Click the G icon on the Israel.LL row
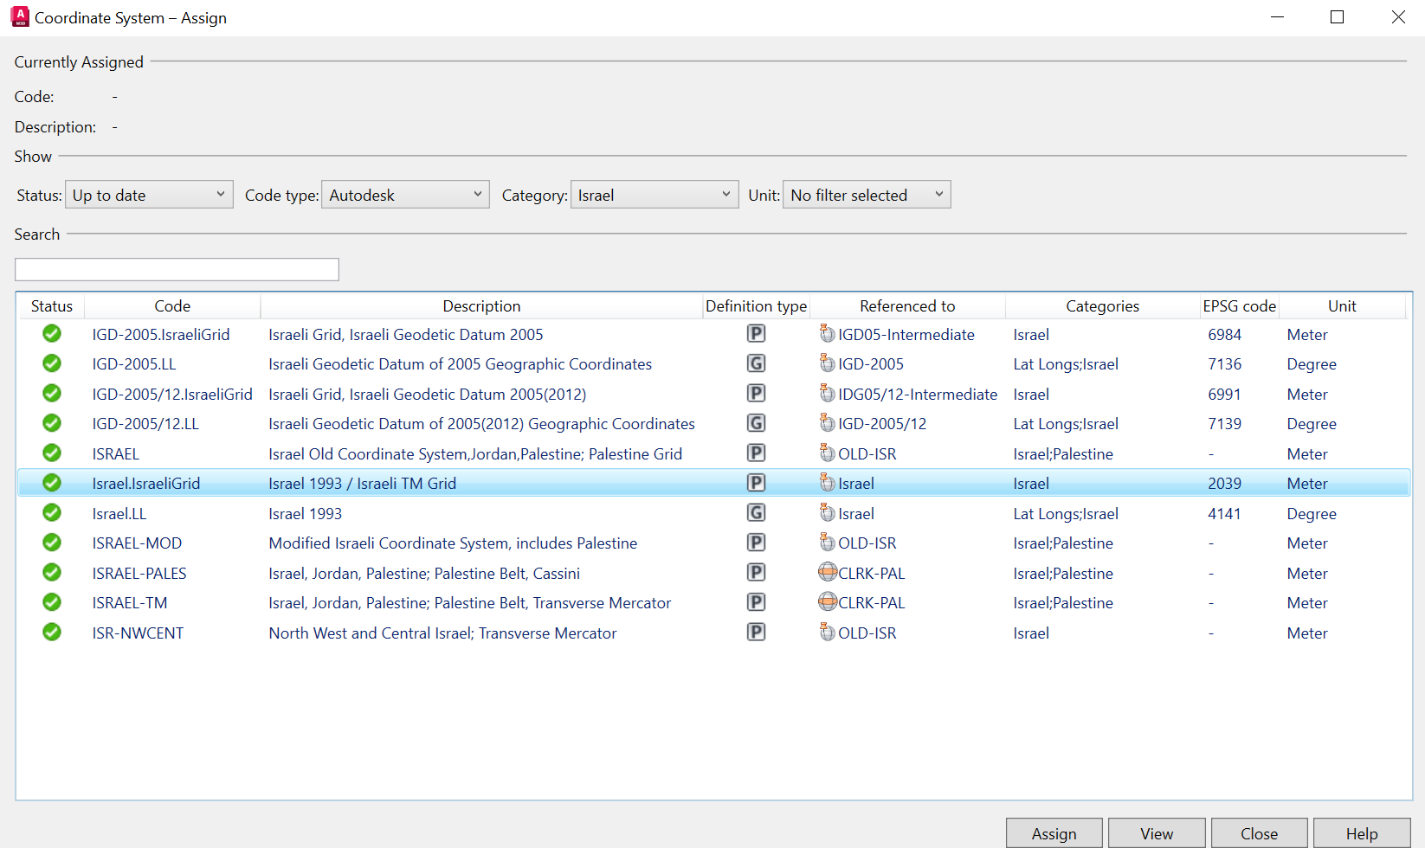Image resolution: width=1425 pixels, height=848 pixels. pyautogui.click(x=756, y=512)
